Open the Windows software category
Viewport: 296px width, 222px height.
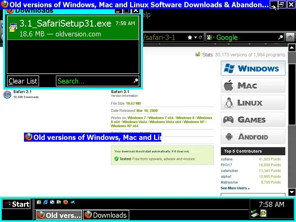(253, 68)
